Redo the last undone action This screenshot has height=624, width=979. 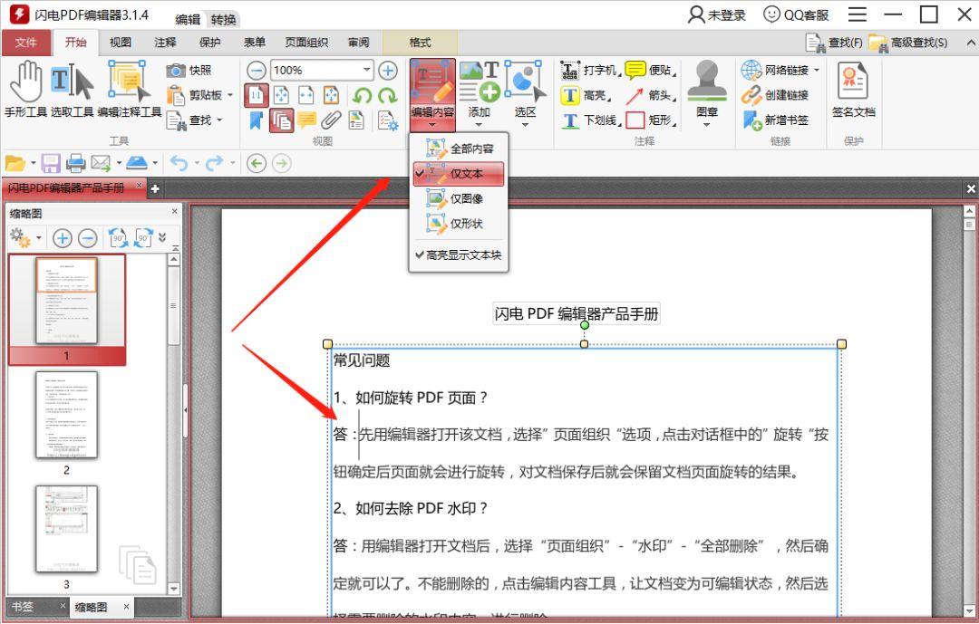coord(214,164)
